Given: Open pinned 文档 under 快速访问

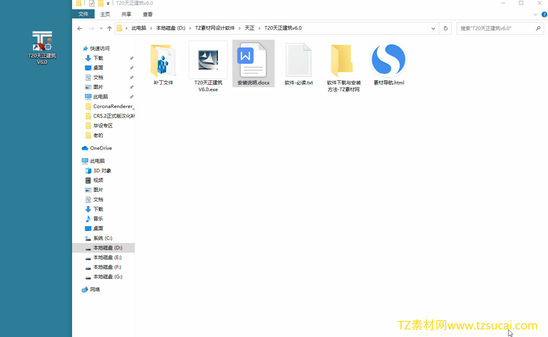Looking at the screenshot, I should click(94, 78).
